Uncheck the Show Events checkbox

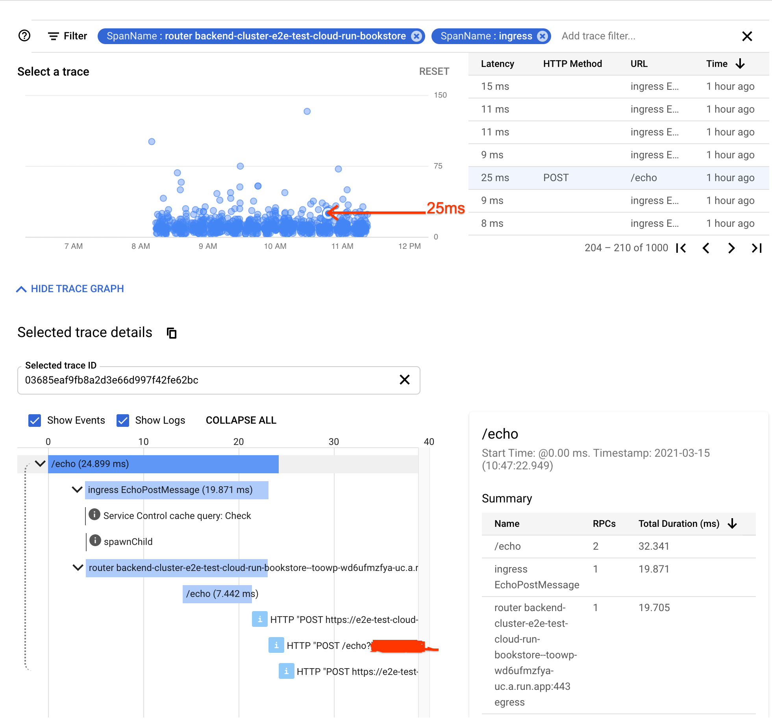point(34,420)
